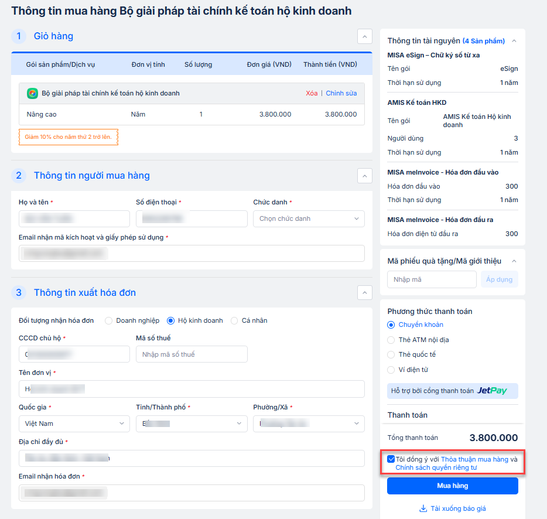Screen dimensions: 547x519
Task: Click the download icon for Tải xuống báo giá
Action: (x=423, y=508)
